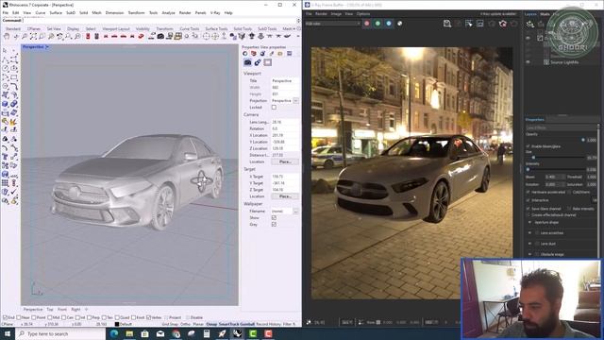
Task: Select the box solid tool in left toolbar
Action: tap(6, 104)
